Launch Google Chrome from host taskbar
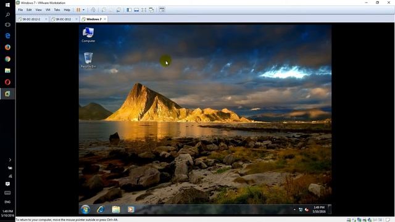Image resolution: width=395 pixels, height=222 pixels. click(7, 59)
